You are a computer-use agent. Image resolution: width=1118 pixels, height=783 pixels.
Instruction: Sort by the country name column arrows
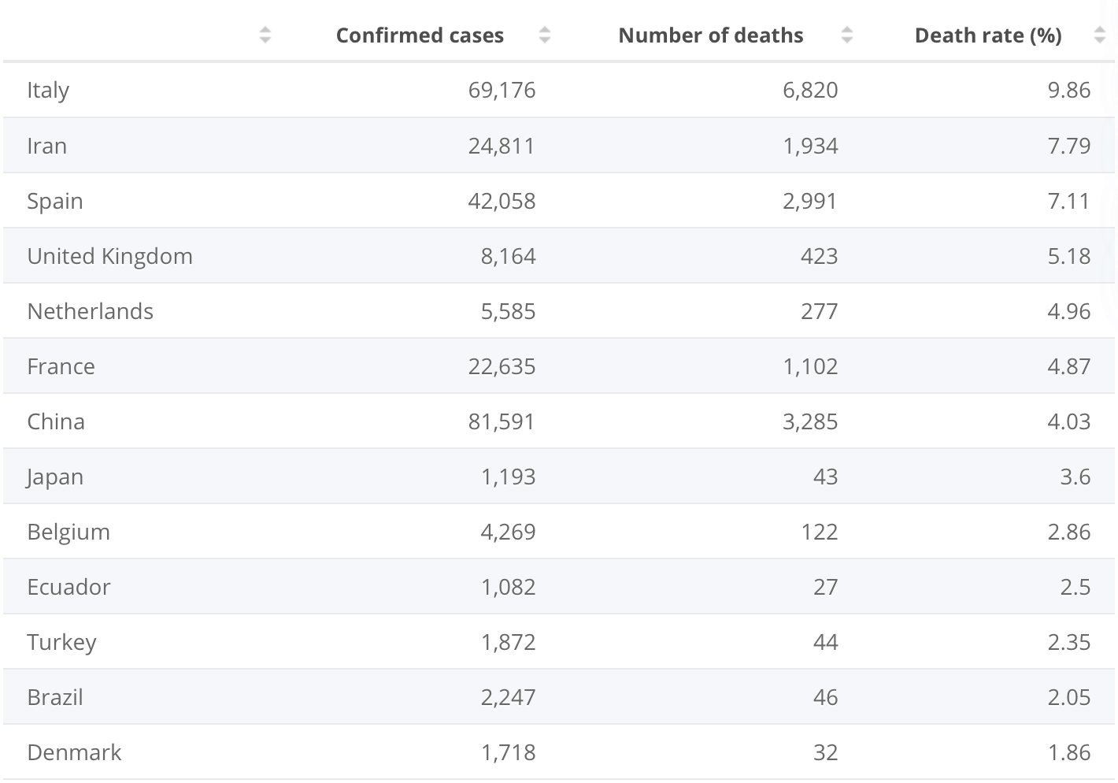click(265, 35)
